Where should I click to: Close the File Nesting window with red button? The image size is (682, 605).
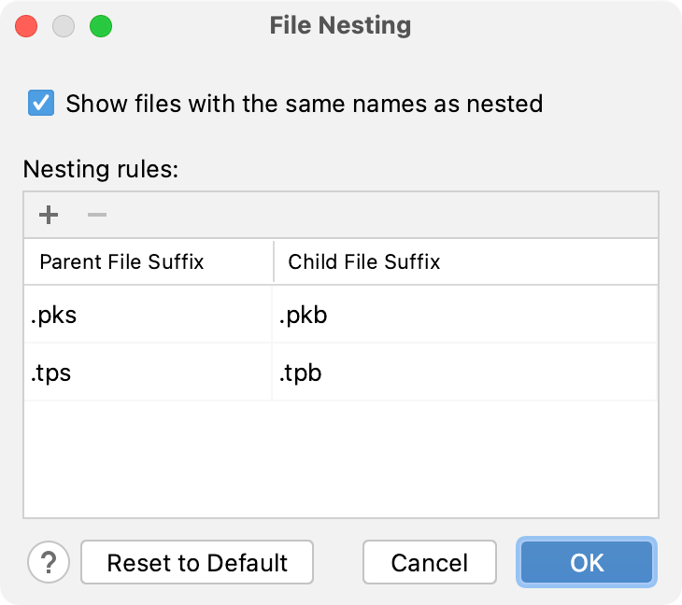tap(26, 26)
